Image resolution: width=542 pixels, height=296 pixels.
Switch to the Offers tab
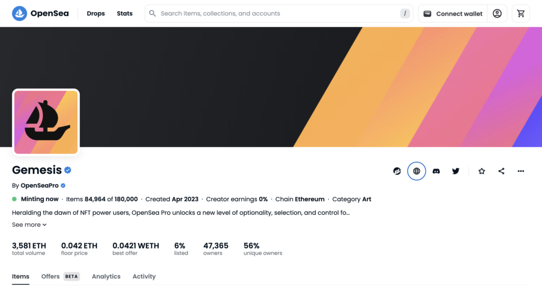(60, 276)
